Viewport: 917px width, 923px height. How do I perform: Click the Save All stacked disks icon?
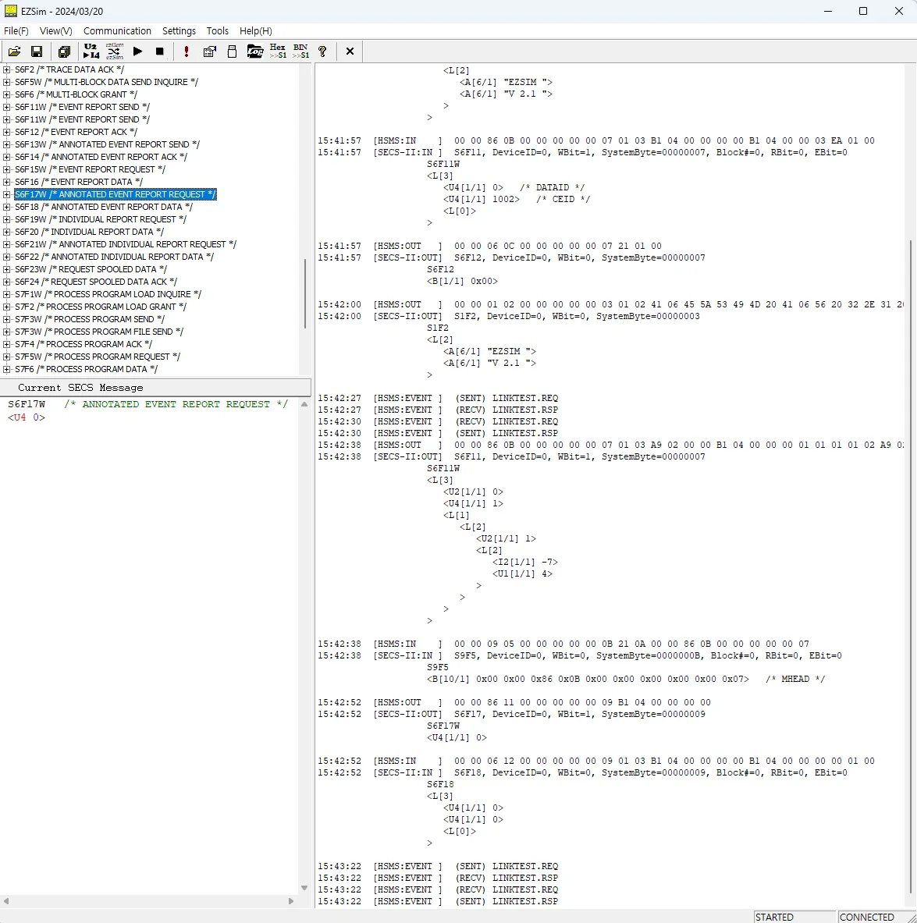point(64,51)
